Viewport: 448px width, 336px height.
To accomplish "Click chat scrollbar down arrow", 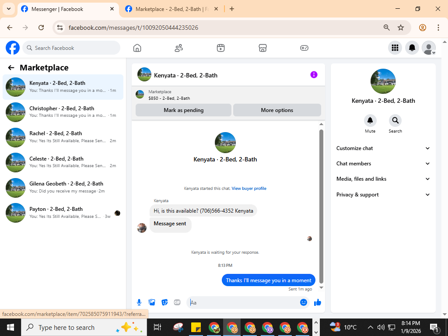I will pos(321,288).
